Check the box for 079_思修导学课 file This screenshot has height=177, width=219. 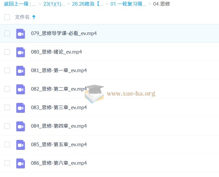point(7,33)
